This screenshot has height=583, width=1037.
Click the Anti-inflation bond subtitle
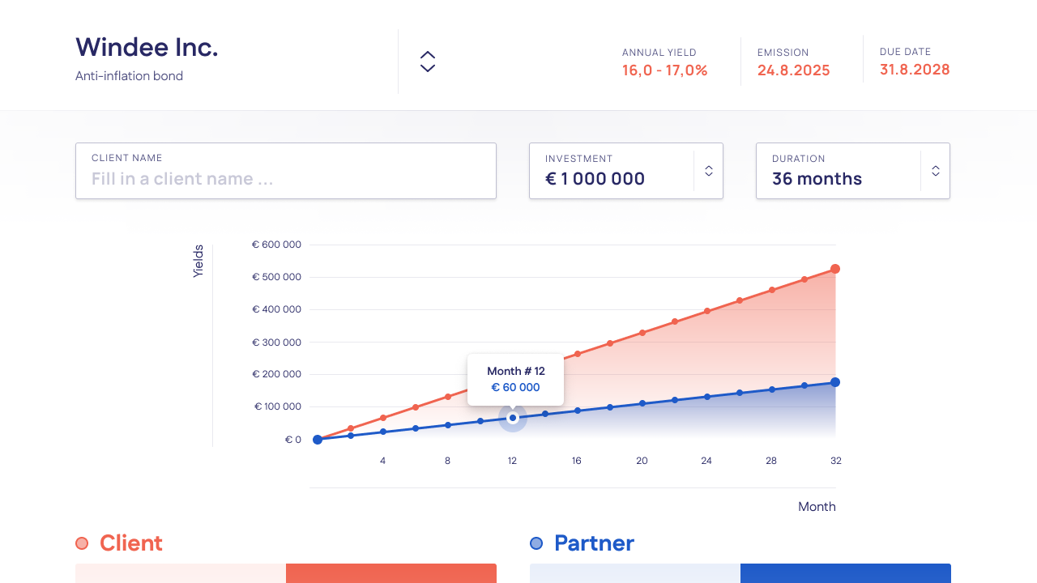pyautogui.click(x=129, y=75)
